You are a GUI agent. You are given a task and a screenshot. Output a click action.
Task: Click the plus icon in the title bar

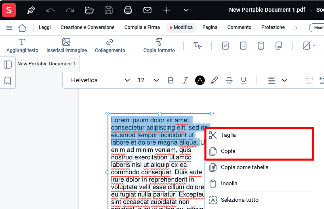tap(167, 10)
